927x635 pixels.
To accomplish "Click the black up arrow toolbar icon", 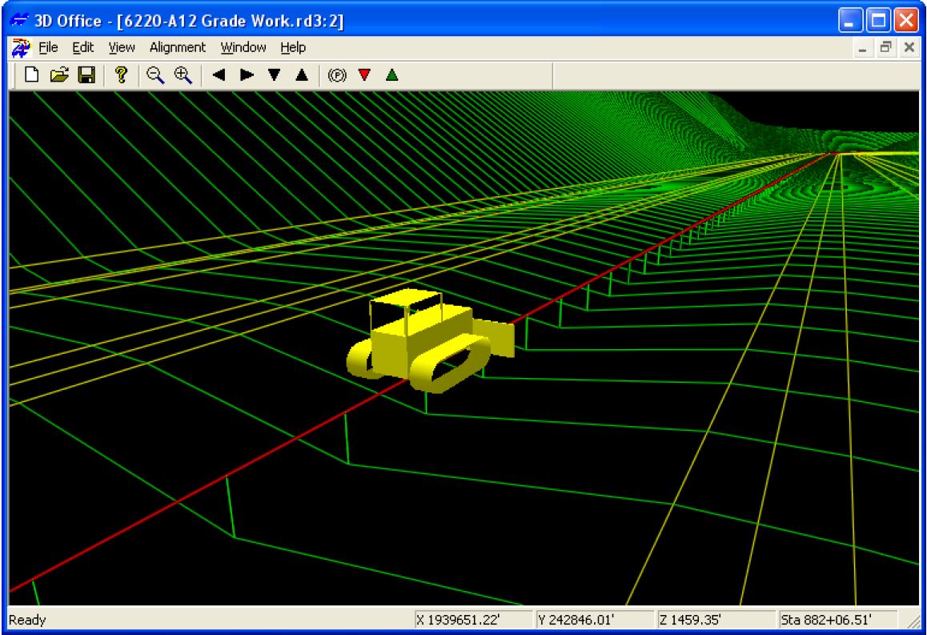I will click(x=302, y=75).
